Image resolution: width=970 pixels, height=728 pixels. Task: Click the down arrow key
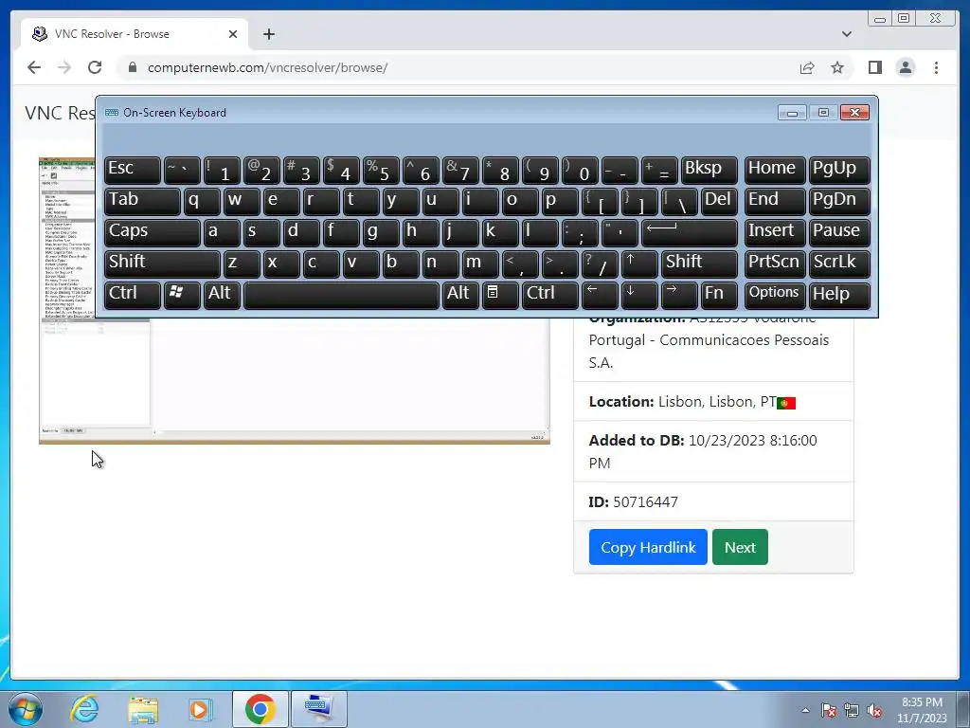tap(639, 295)
